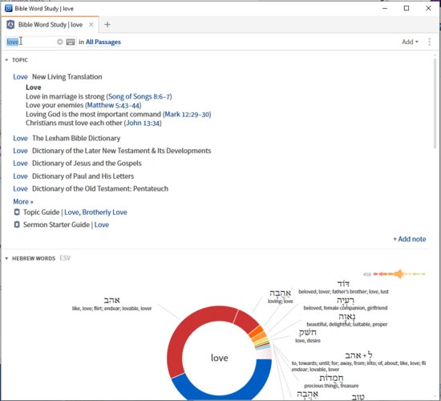Click the רעיה beloved companion label

tap(346, 300)
